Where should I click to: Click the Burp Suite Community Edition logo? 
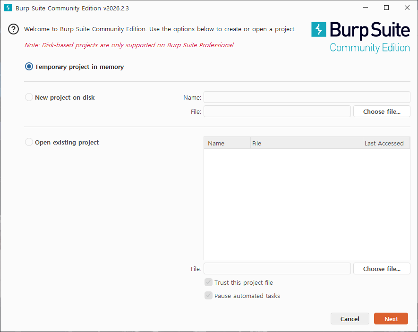point(360,36)
